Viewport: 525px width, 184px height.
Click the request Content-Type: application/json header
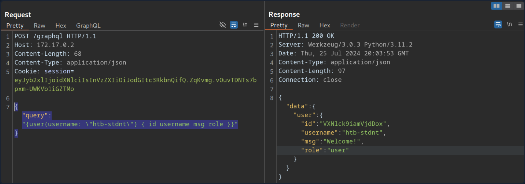tap(70, 63)
